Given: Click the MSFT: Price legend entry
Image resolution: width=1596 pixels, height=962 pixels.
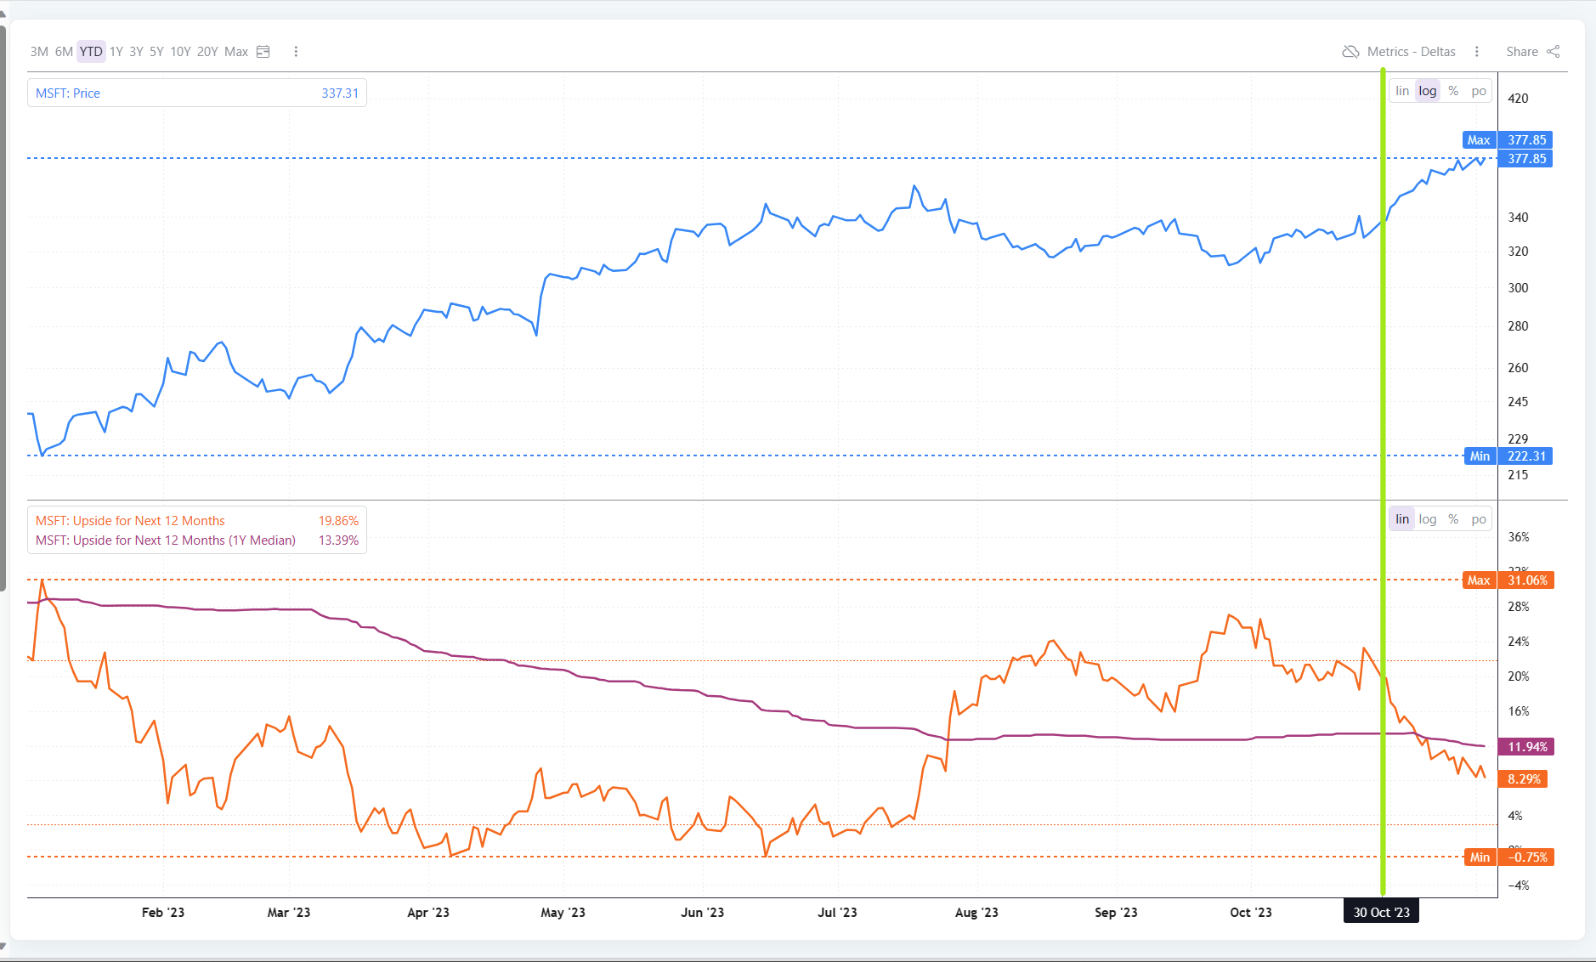Looking at the screenshot, I should (x=68, y=93).
